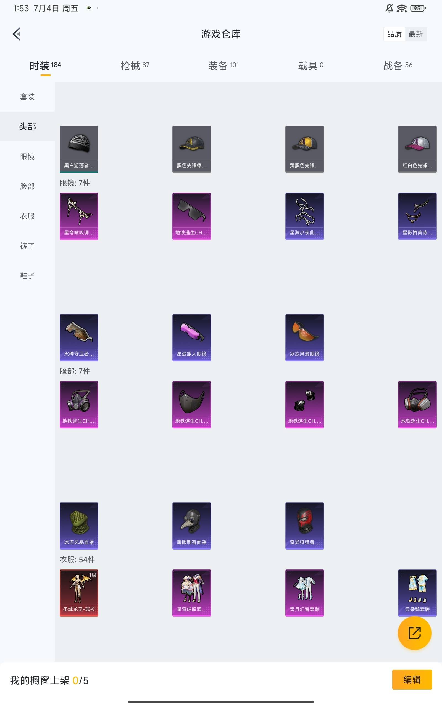Select the 云朵鹅套装 outfit
The image size is (442, 707).
pyautogui.click(x=417, y=593)
